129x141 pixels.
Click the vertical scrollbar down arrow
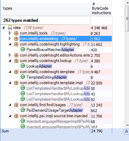[x=127, y=125]
